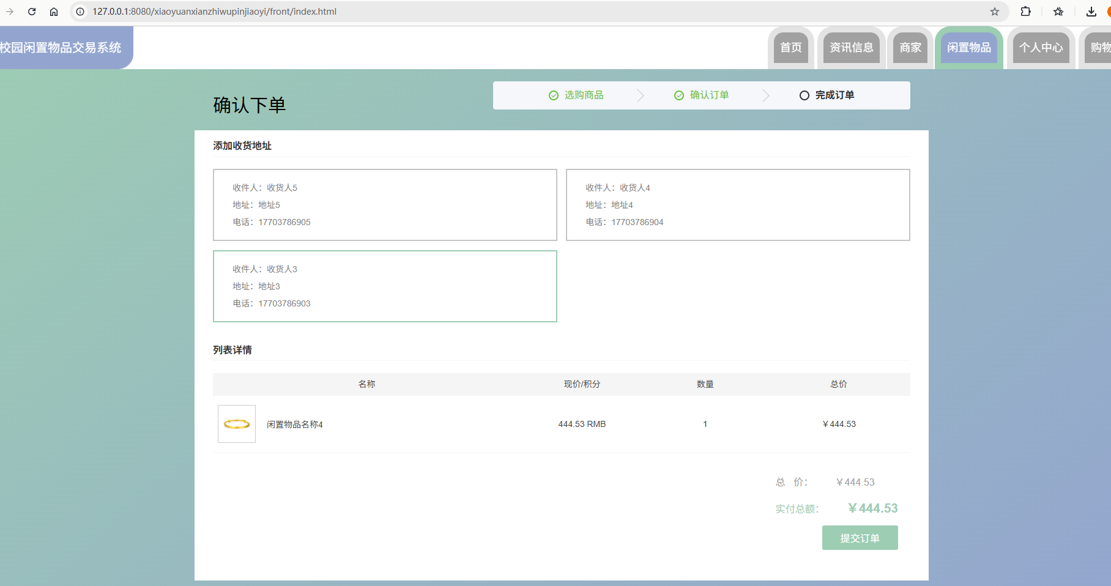Click the 闲置物品名称4 product thumbnail
The height and width of the screenshot is (586, 1111).
point(236,423)
